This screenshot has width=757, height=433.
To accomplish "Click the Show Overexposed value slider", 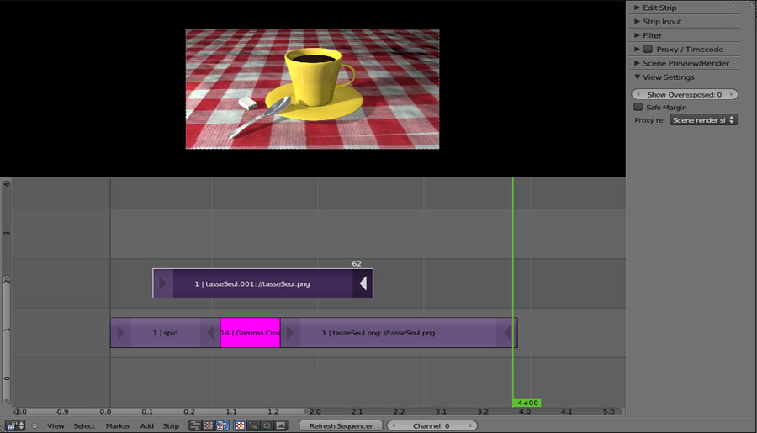I will (x=684, y=95).
